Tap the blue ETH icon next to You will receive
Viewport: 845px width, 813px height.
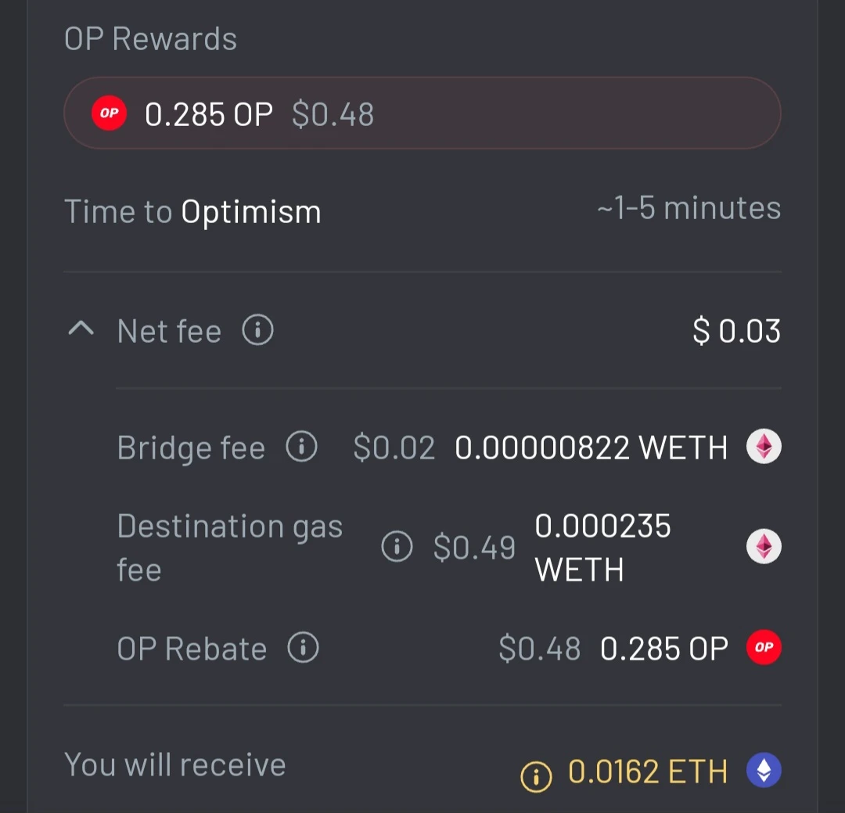(764, 770)
